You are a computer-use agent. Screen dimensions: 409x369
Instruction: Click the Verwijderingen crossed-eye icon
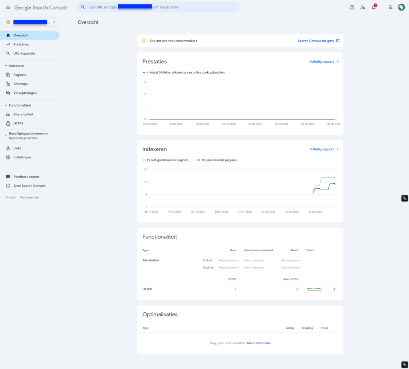pos(8,93)
